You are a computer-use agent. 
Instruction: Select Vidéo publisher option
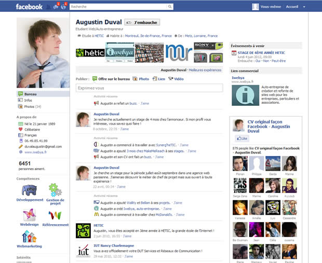(x=176, y=79)
